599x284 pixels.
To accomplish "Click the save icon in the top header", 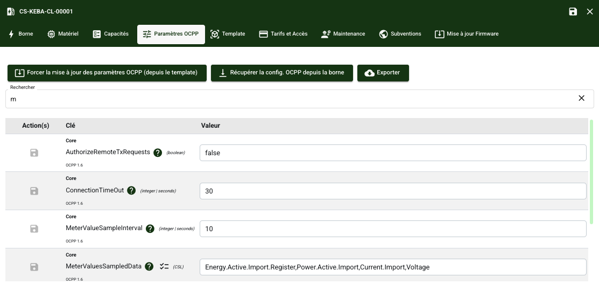I will coord(573,11).
